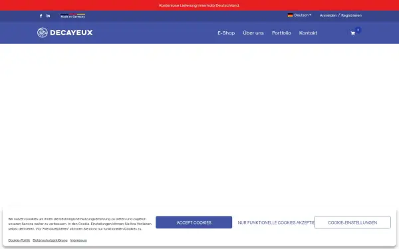Click the cart item count badge
Viewport: 399px width, 249px height.
coord(358,30)
